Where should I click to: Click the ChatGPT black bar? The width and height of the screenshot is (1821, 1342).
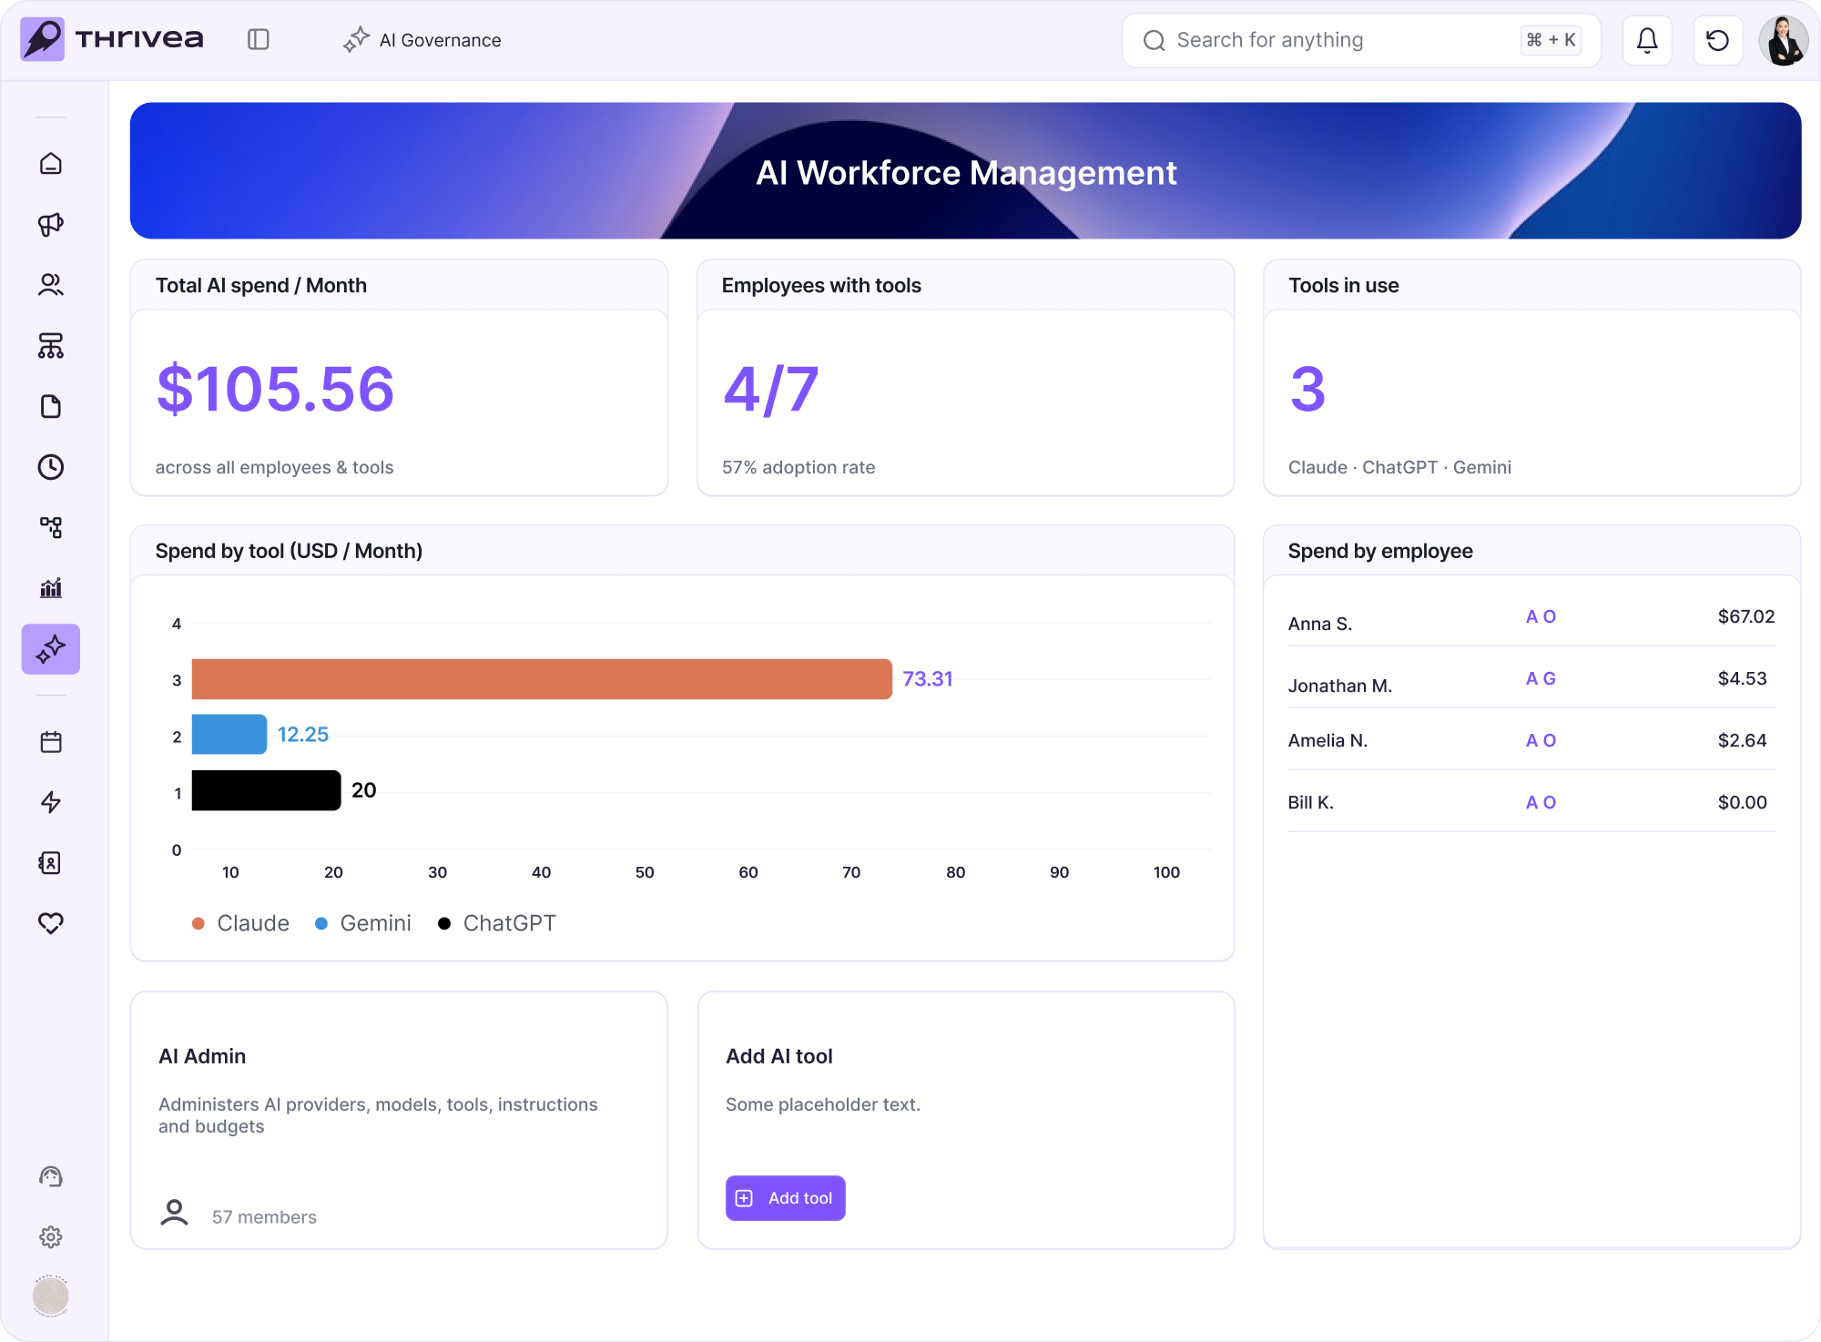pos(267,790)
